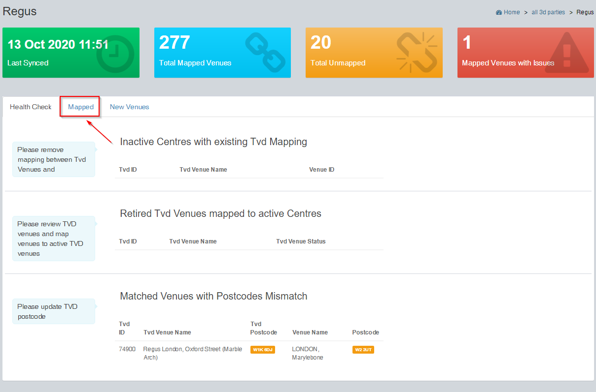Click Tvd Venue Status column header
The image size is (596, 392).
pos(301,241)
